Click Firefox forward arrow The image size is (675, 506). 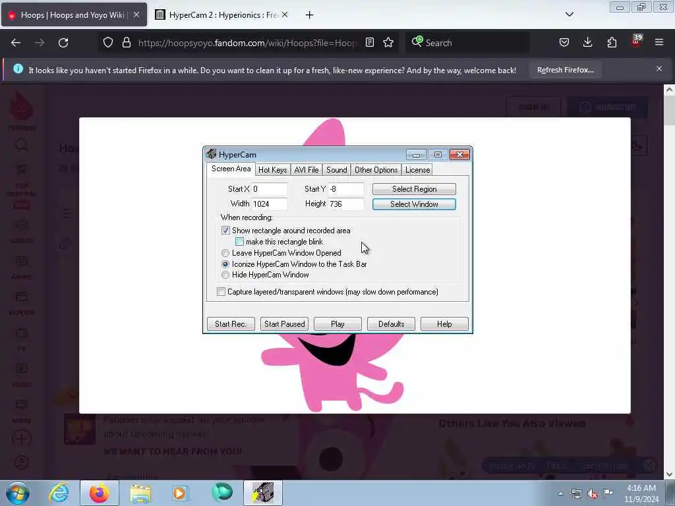tap(40, 43)
